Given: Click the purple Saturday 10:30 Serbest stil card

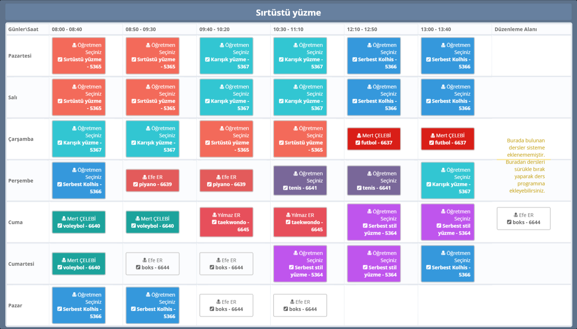Looking at the screenshot, I should pos(300,264).
